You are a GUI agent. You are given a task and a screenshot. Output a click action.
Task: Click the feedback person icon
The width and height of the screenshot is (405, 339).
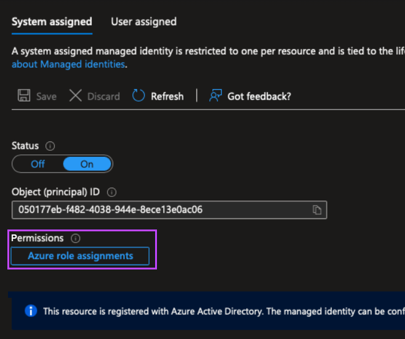(215, 96)
